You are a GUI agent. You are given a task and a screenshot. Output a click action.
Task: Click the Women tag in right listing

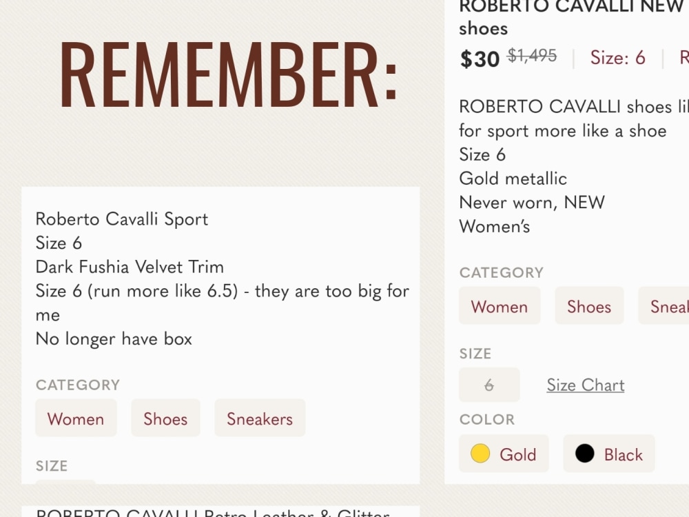(x=500, y=305)
